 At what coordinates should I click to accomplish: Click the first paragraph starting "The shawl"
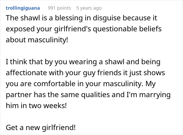click(x=84, y=29)
